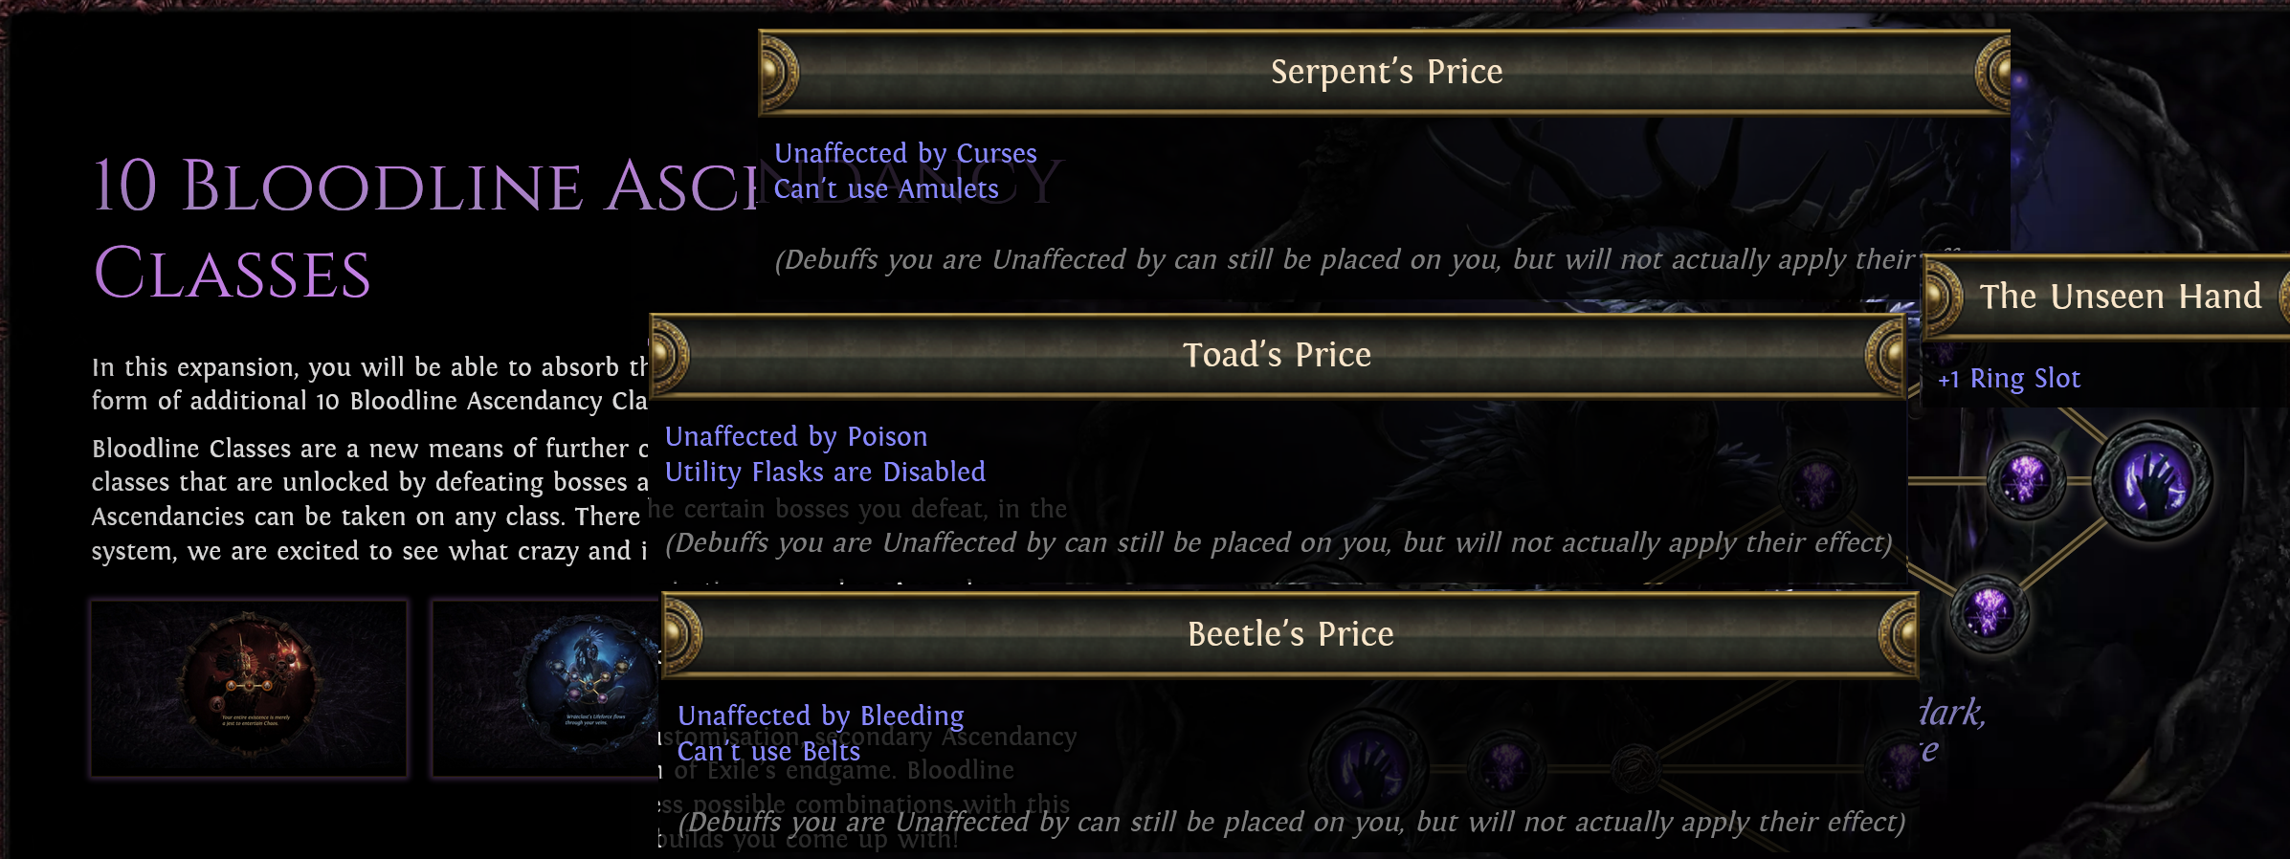Click dimmed purple node behind Toad's Price tooltip
Viewport: 2290px width, 859px height.
pos(1815,483)
